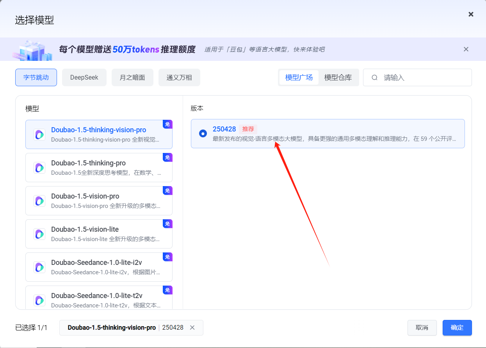486x348 pixels.
Task: Choose the Doubao-1.5-vision-pro model
Action: point(99,201)
